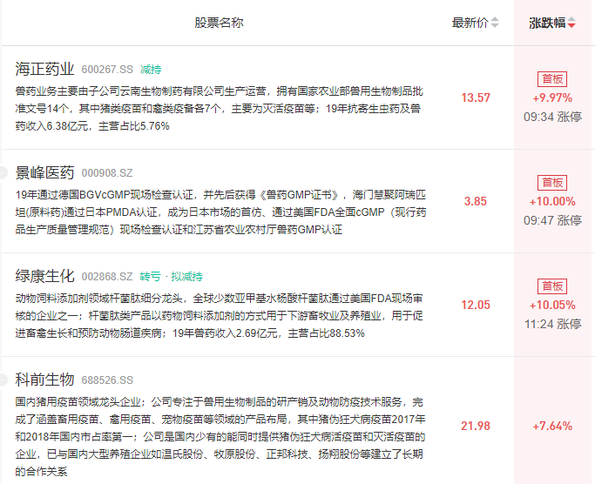Click +9.97% change value

coord(552,97)
